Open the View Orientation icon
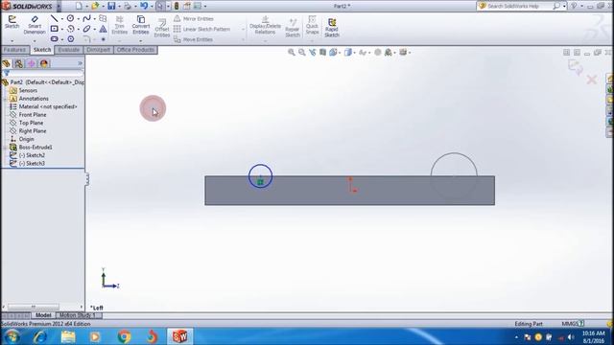This screenshot has width=614, height=345. coord(333,52)
